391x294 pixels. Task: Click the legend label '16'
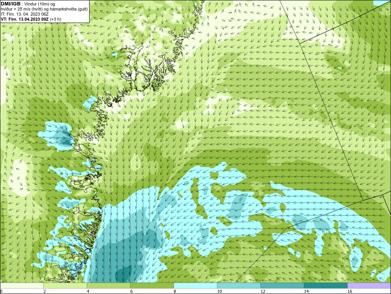[350, 291]
